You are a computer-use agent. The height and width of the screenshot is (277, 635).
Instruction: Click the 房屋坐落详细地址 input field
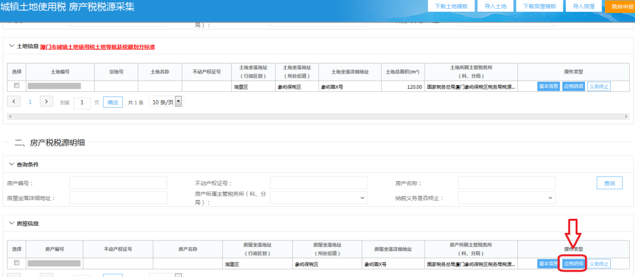point(118,198)
